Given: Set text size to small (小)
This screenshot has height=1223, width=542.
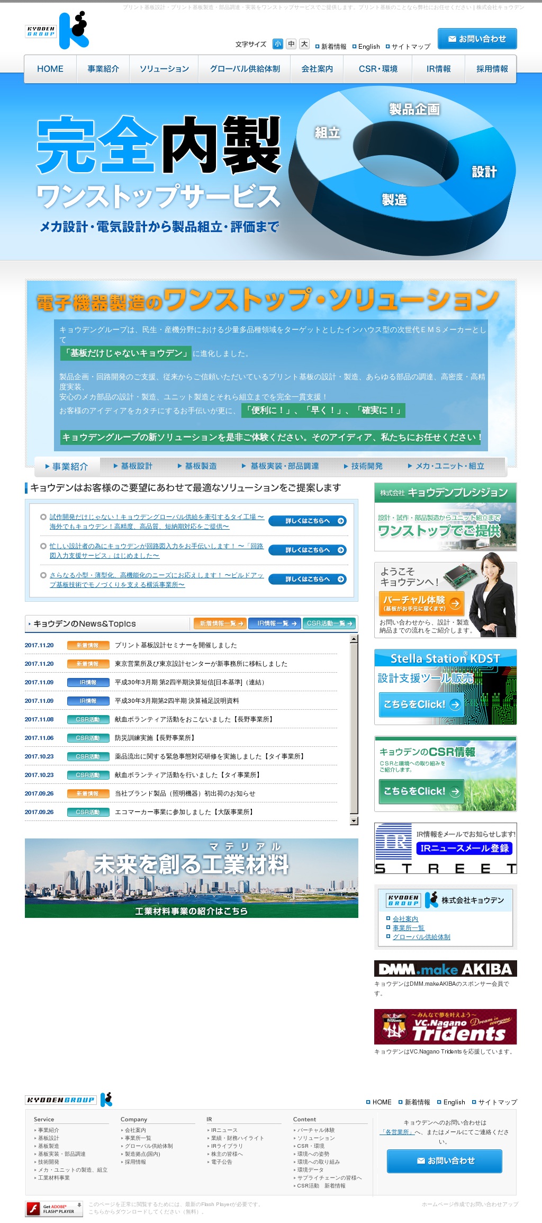Looking at the screenshot, I should click(278, 44).
